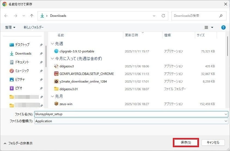The image size is (230, 151).
Task: Click the up-directory arrow icon
Action: [32, 16]
